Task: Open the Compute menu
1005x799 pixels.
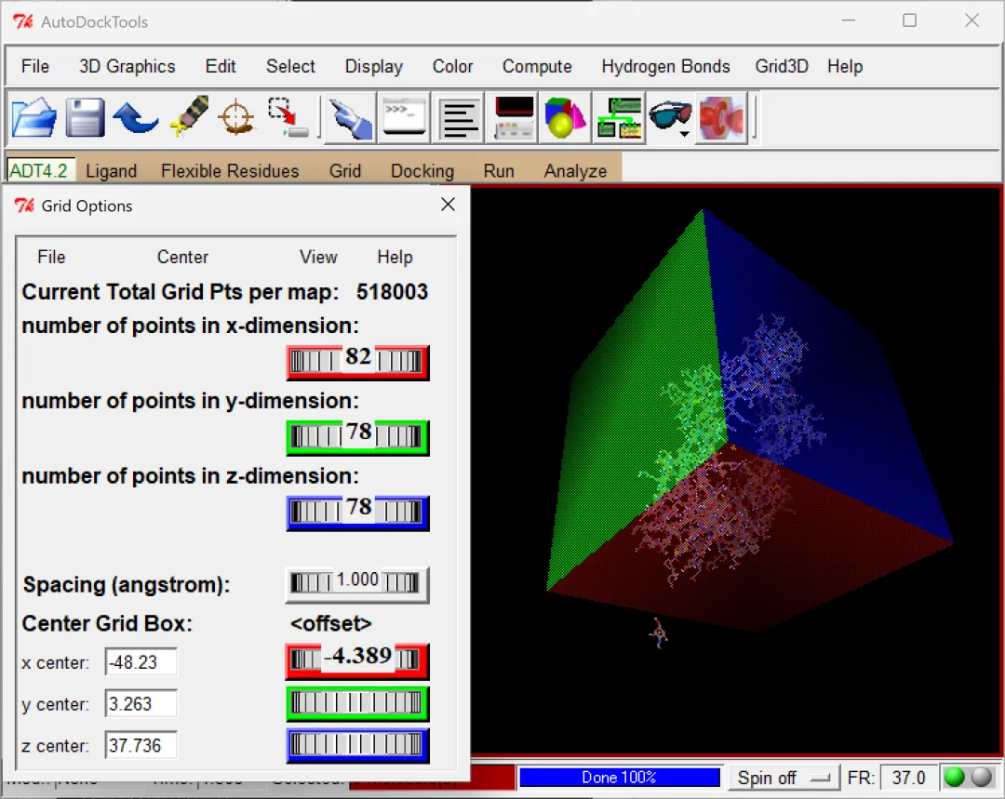Action: [537, 66]
